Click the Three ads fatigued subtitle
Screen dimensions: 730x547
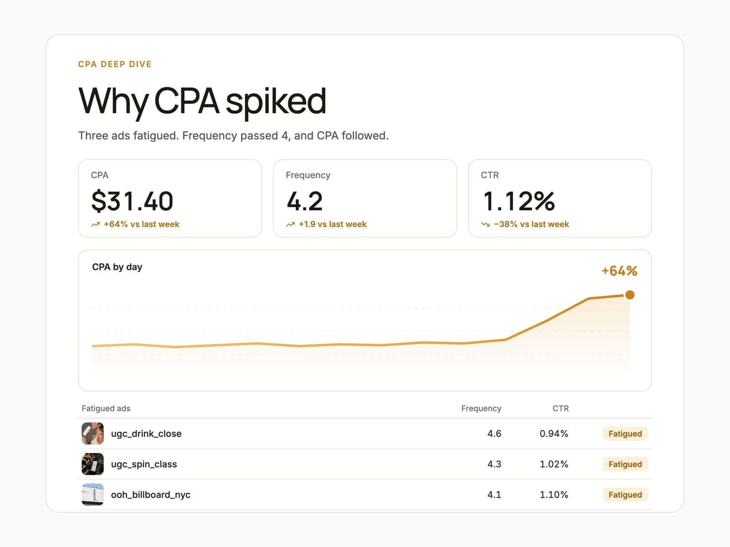233,136
